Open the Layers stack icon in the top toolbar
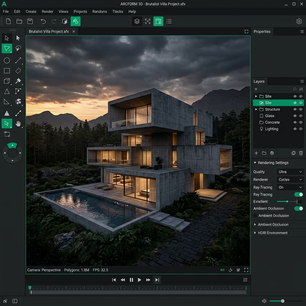306x306 pixels. 137,21
